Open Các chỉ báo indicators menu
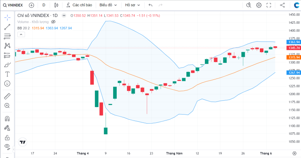This screenshot has height=158, width=301. coord(79,5)
